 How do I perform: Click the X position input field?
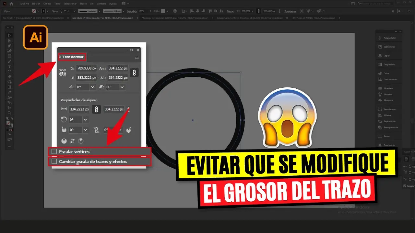(86, 69)
